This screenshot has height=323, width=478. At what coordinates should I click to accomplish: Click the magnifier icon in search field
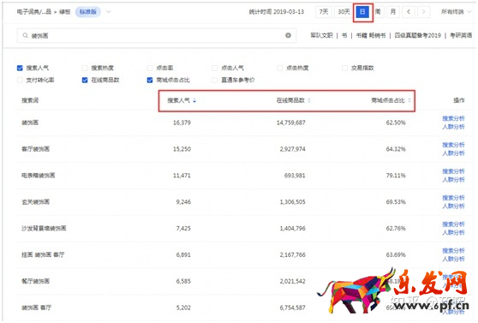(x=26, y=36)
